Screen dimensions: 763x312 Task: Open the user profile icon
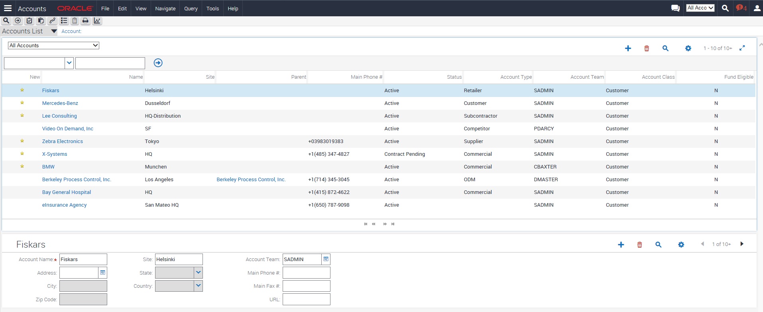757,8
